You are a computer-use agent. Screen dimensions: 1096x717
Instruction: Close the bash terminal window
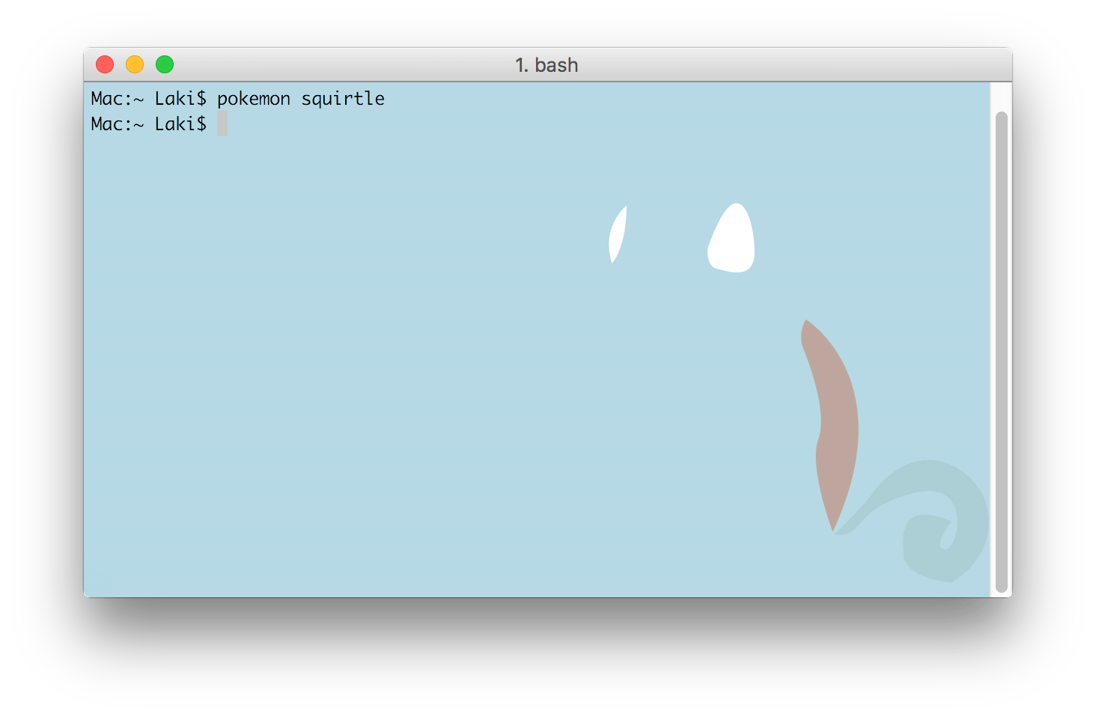[x=105, y=65]
